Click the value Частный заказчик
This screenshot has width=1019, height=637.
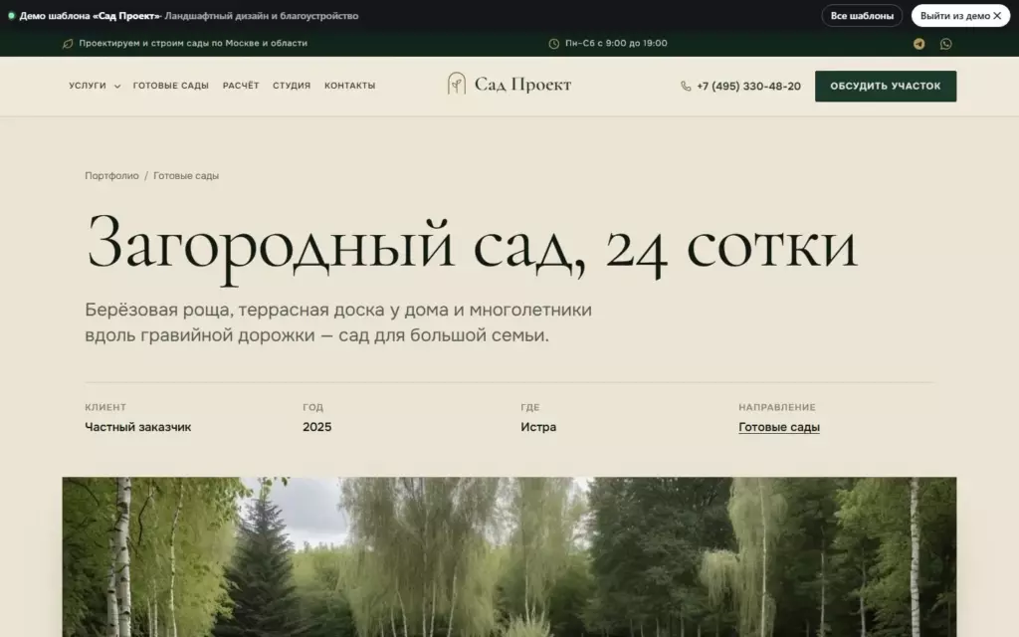pos(137,427)
